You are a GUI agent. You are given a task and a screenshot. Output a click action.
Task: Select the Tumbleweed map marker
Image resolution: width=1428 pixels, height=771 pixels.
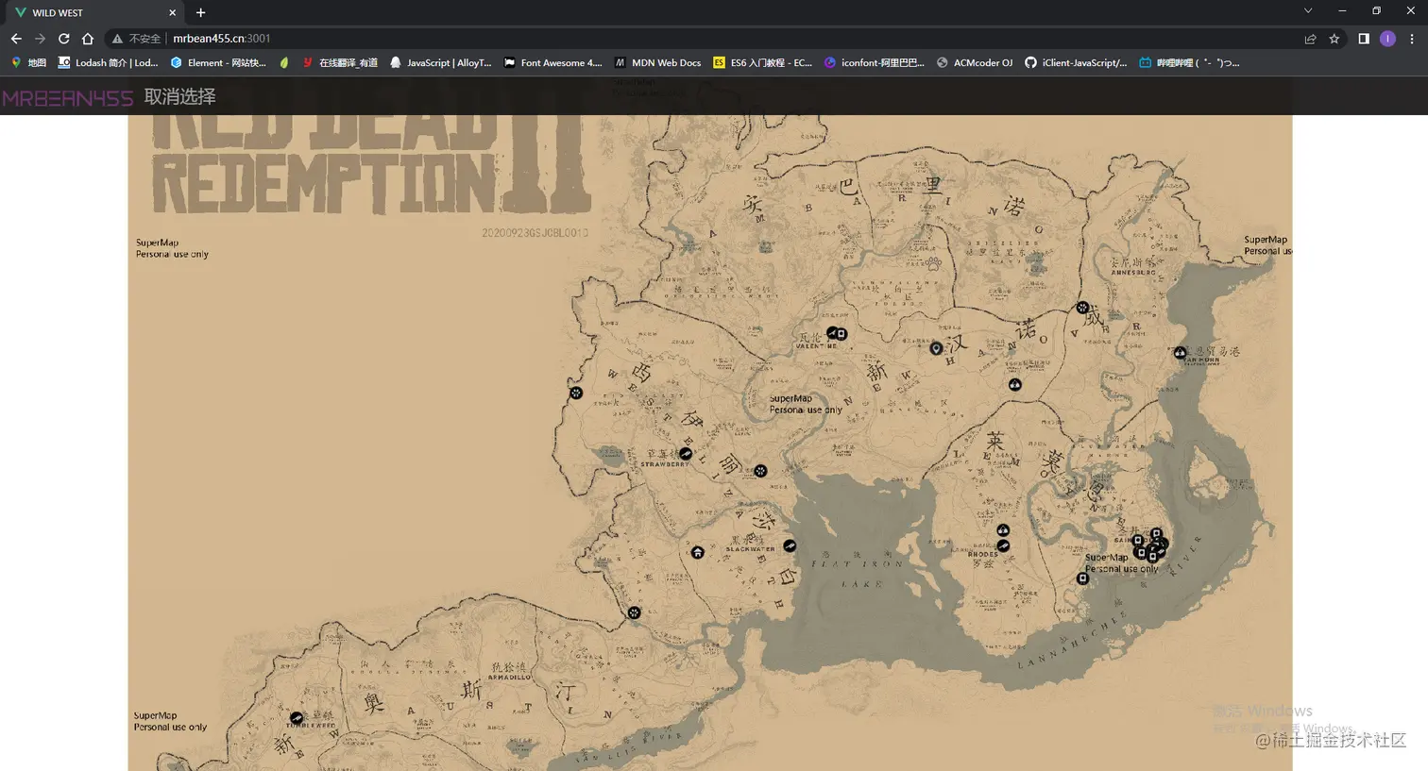point(297,718)
